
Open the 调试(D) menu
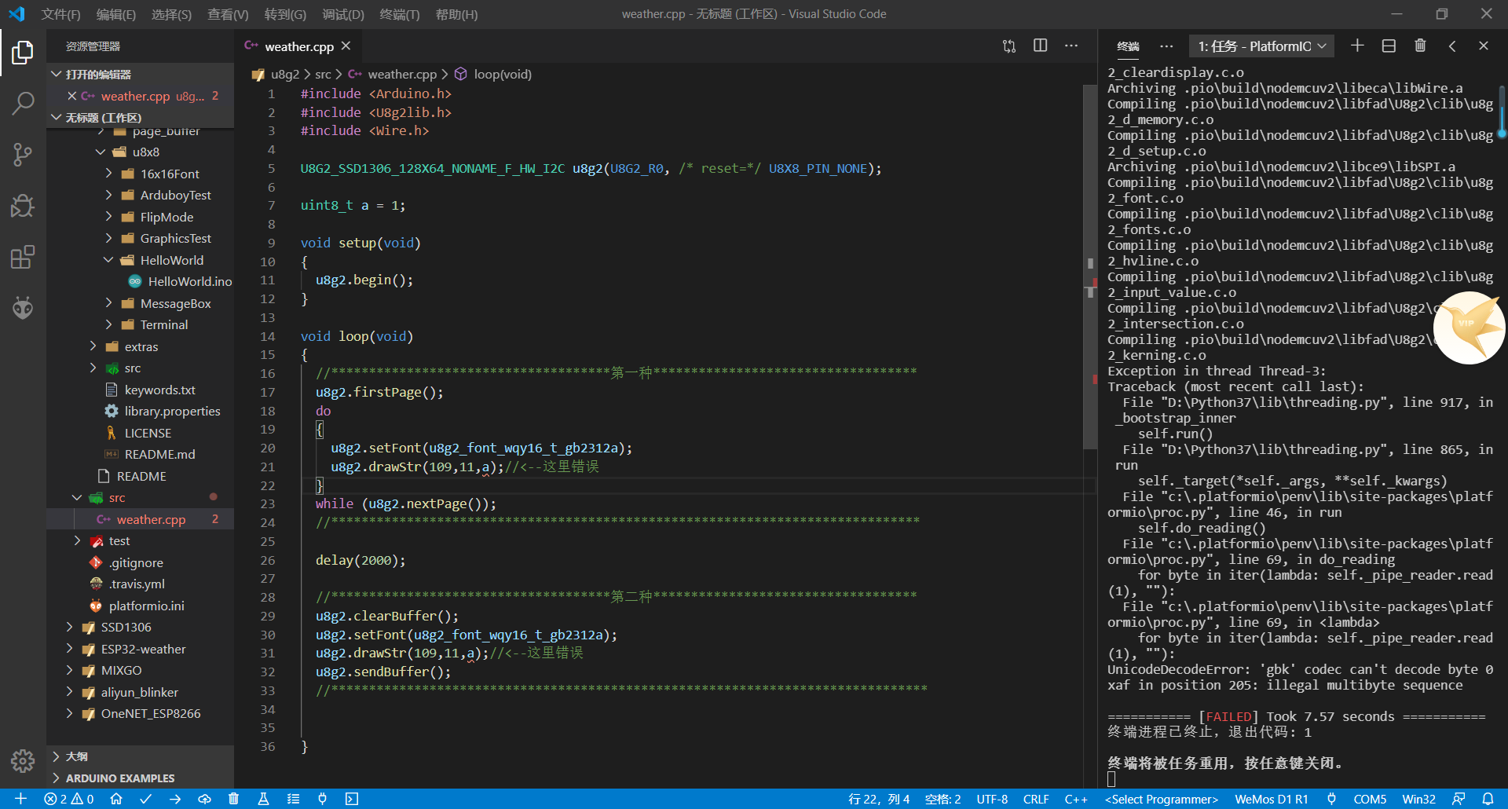tap(343, 14)
